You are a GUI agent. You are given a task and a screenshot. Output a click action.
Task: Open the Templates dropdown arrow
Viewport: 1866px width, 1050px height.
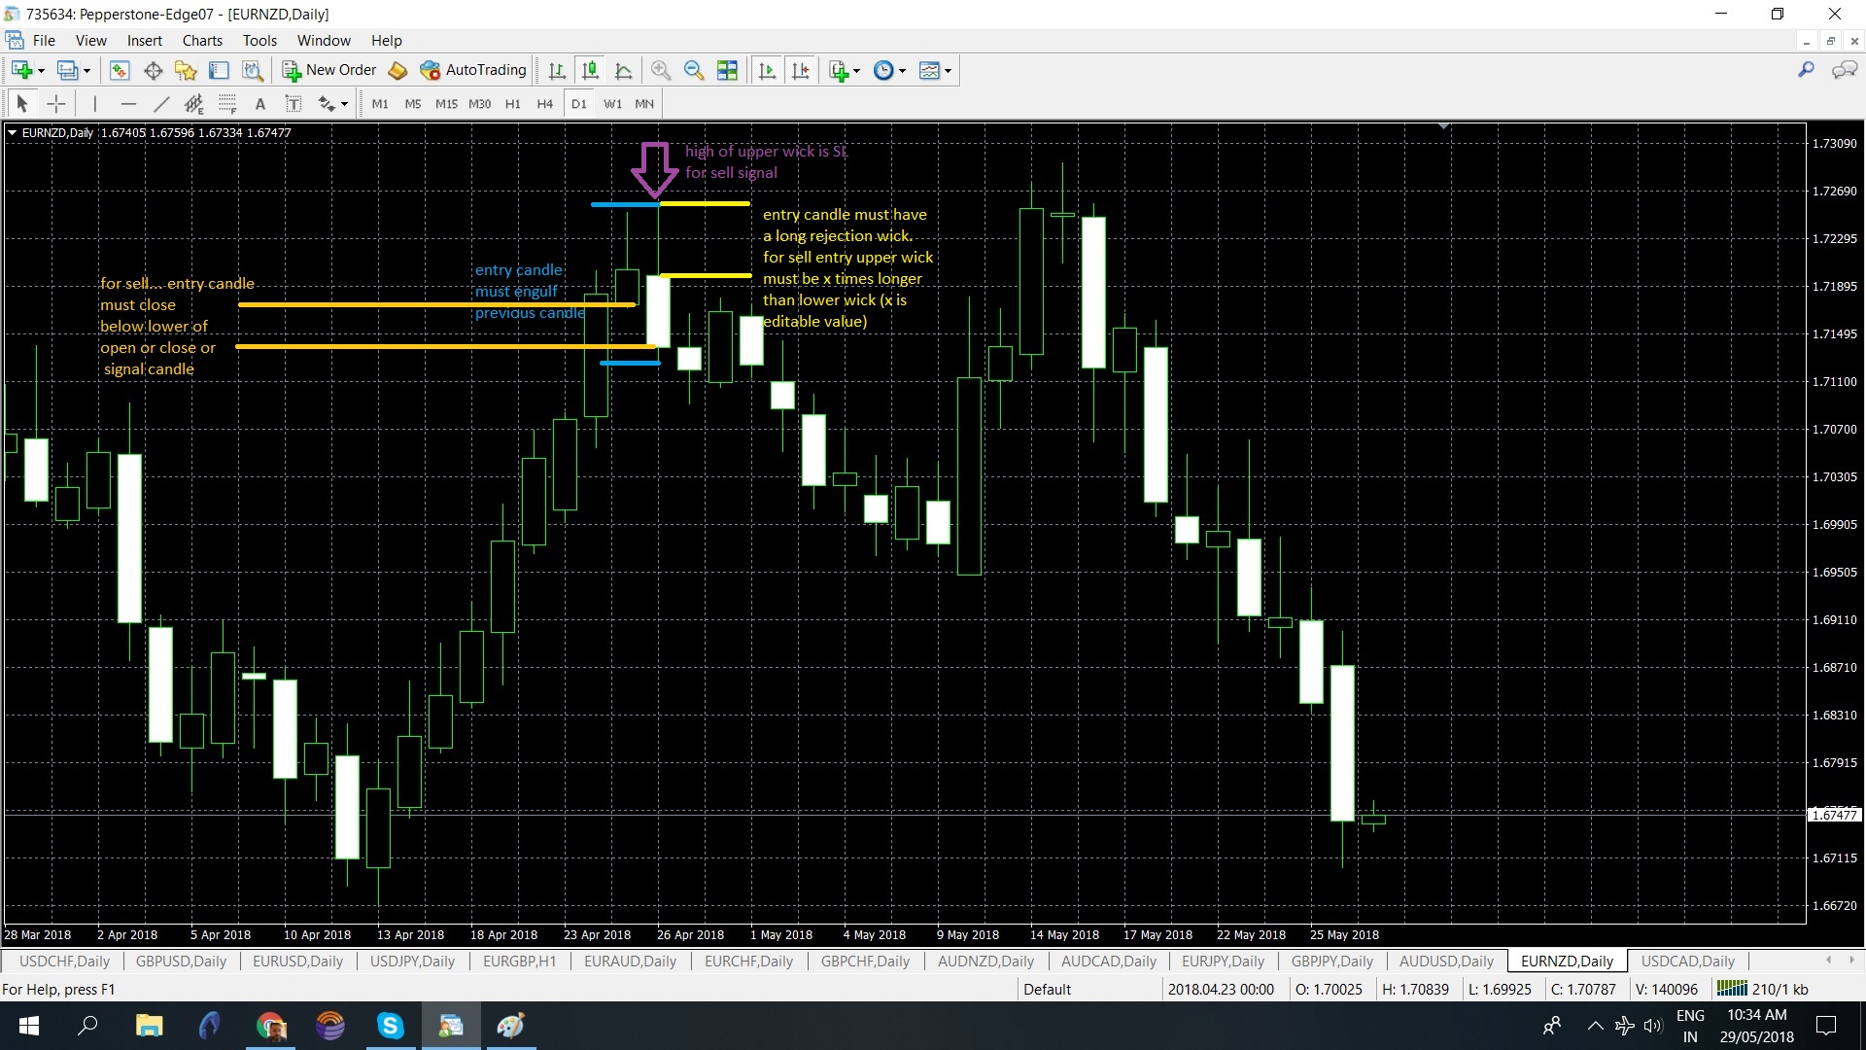tap(946, 70)
